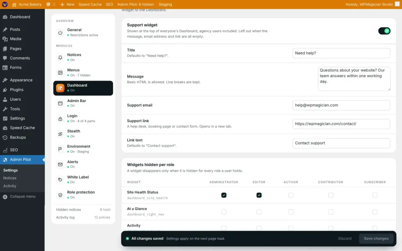This screenshot has width=402, height=251.
Task: Click the Title input field
Action: pos(341,53)
